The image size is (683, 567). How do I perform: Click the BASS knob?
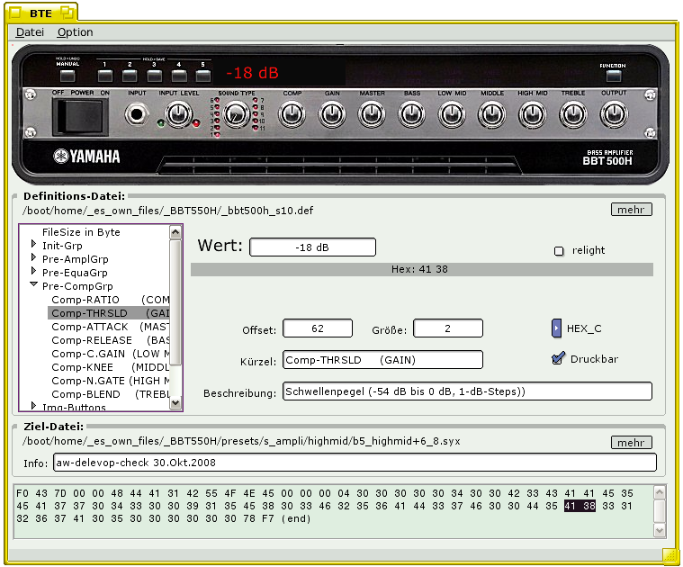click(x=411, y=114)
